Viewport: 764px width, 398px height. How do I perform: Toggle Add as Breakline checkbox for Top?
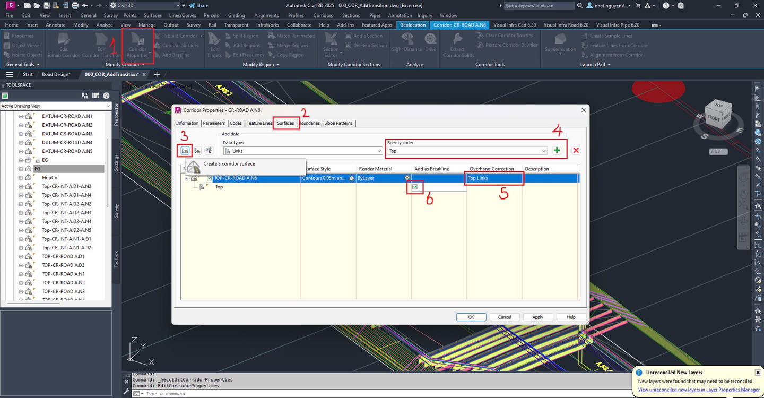pyautogui.click(x=415, y=187)
